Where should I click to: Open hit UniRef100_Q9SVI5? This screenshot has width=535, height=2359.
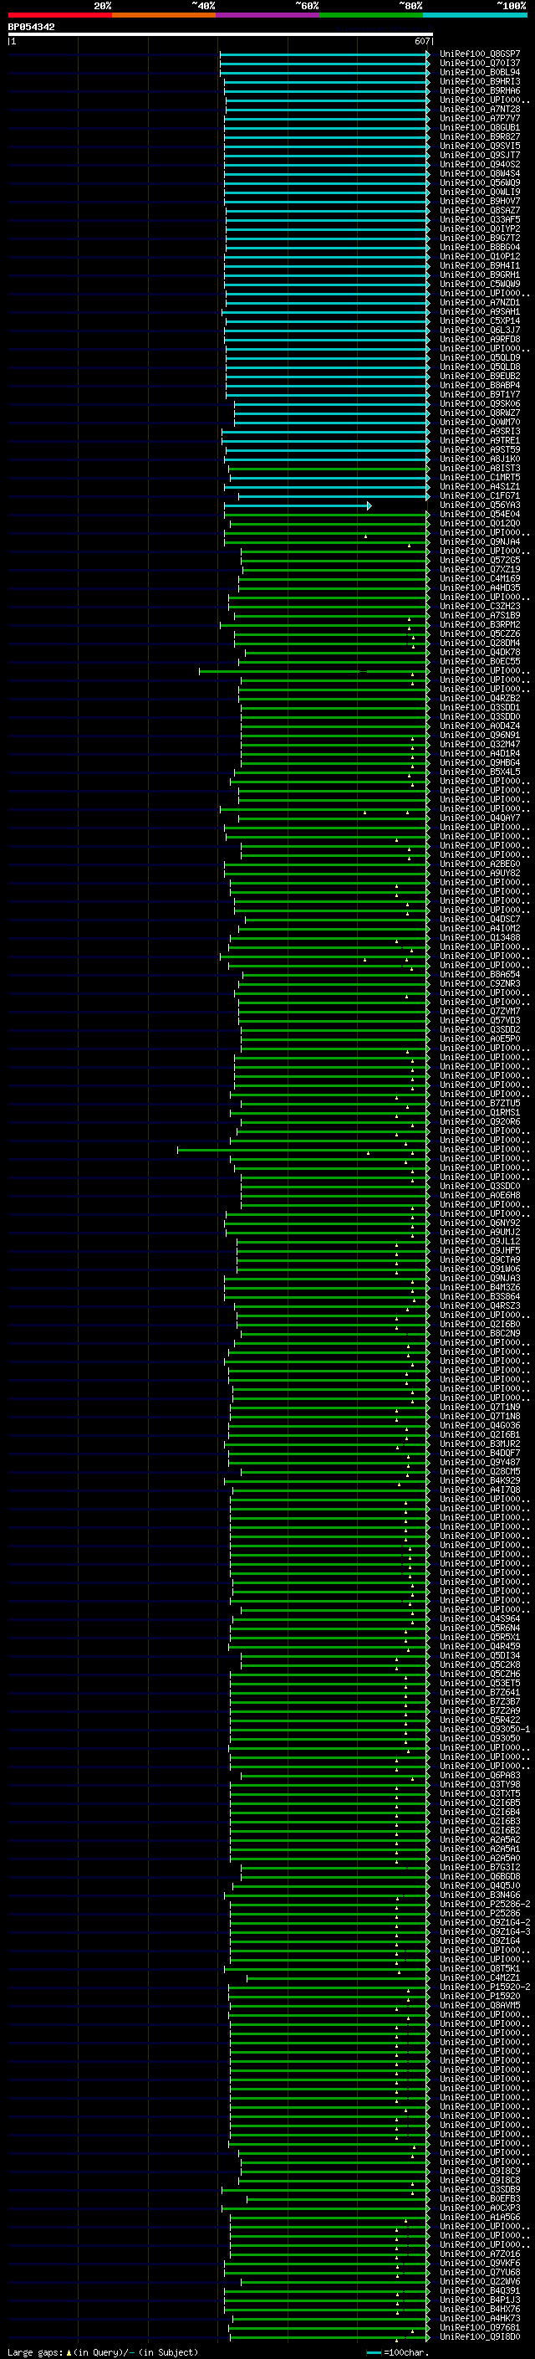point(479,146)
